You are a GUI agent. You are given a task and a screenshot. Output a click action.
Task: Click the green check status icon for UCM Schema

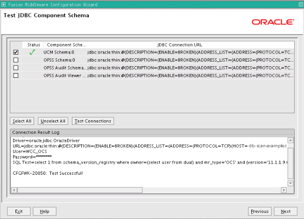pyautogui.click(x=32, y=52)
